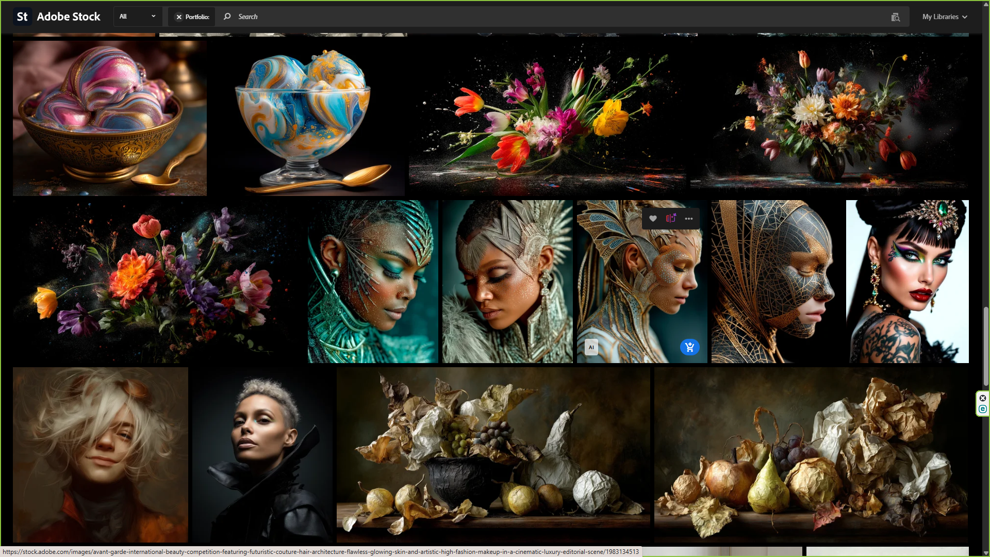This screenshot has height=557, width=990.
Task: Open the teal headdress portrait
Action: (x=373, y=282)
